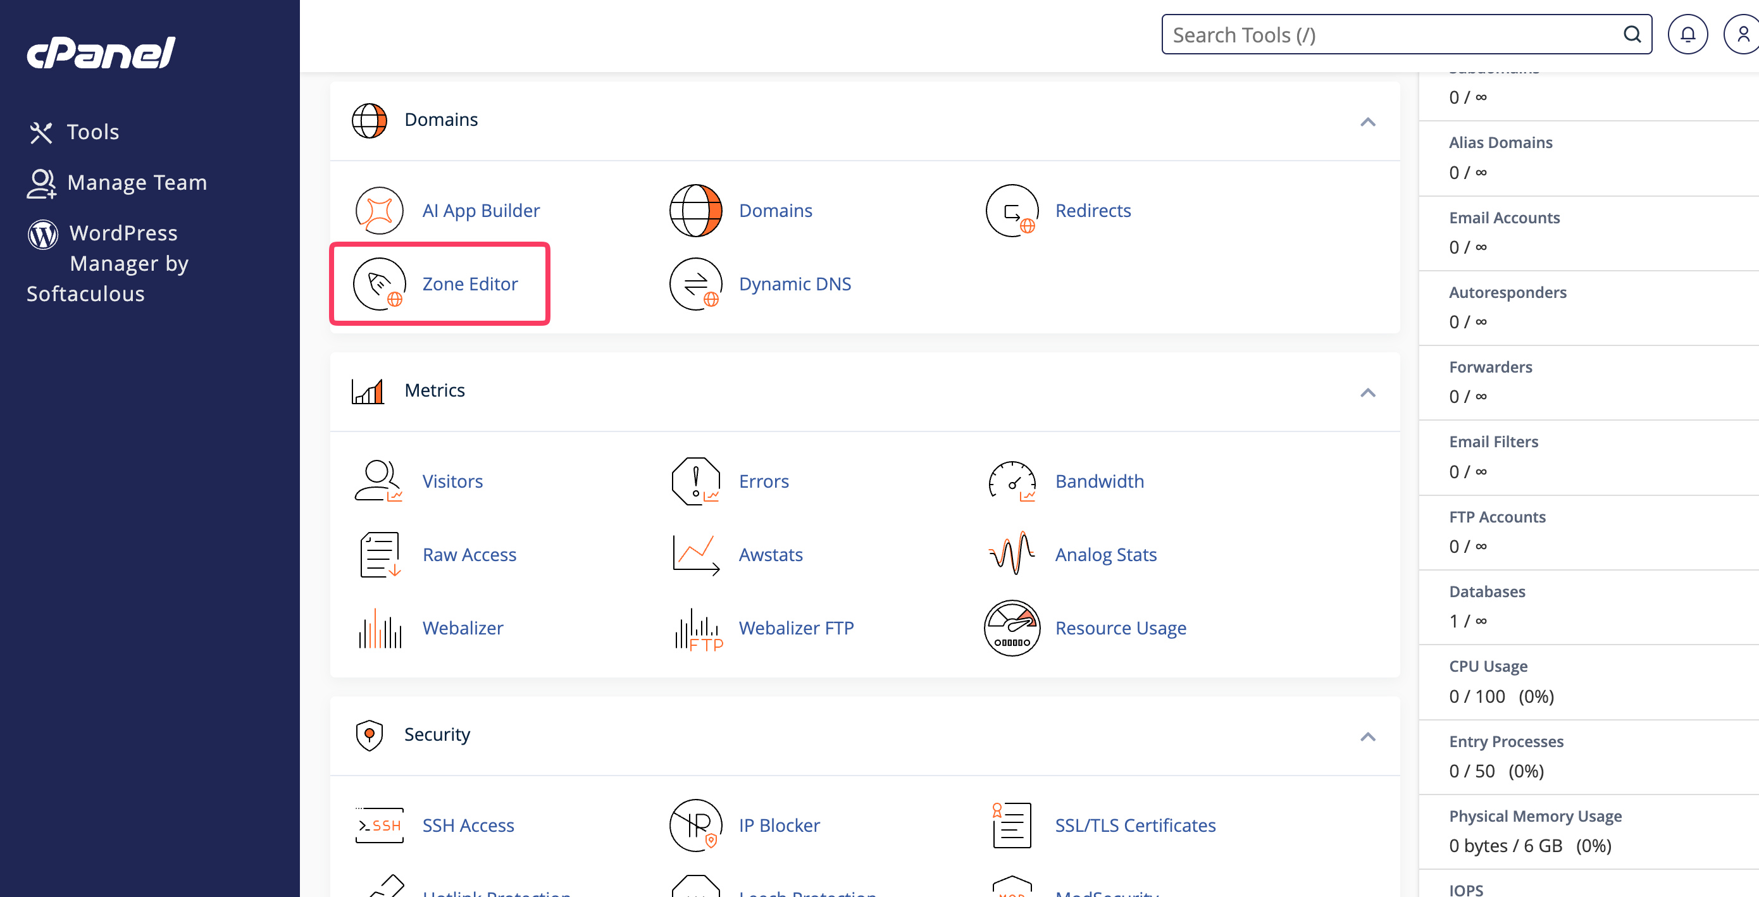Click the cPanel logo
Screen dimensions: 1759x897
pos(101,53)
